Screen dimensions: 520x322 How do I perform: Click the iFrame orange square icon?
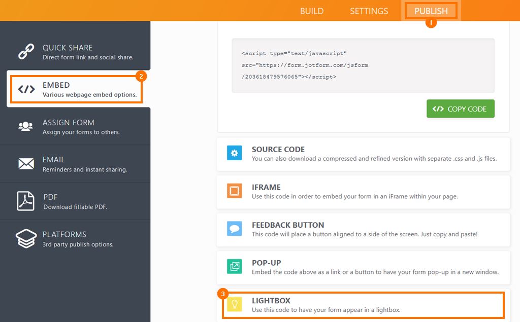(235, 191)
